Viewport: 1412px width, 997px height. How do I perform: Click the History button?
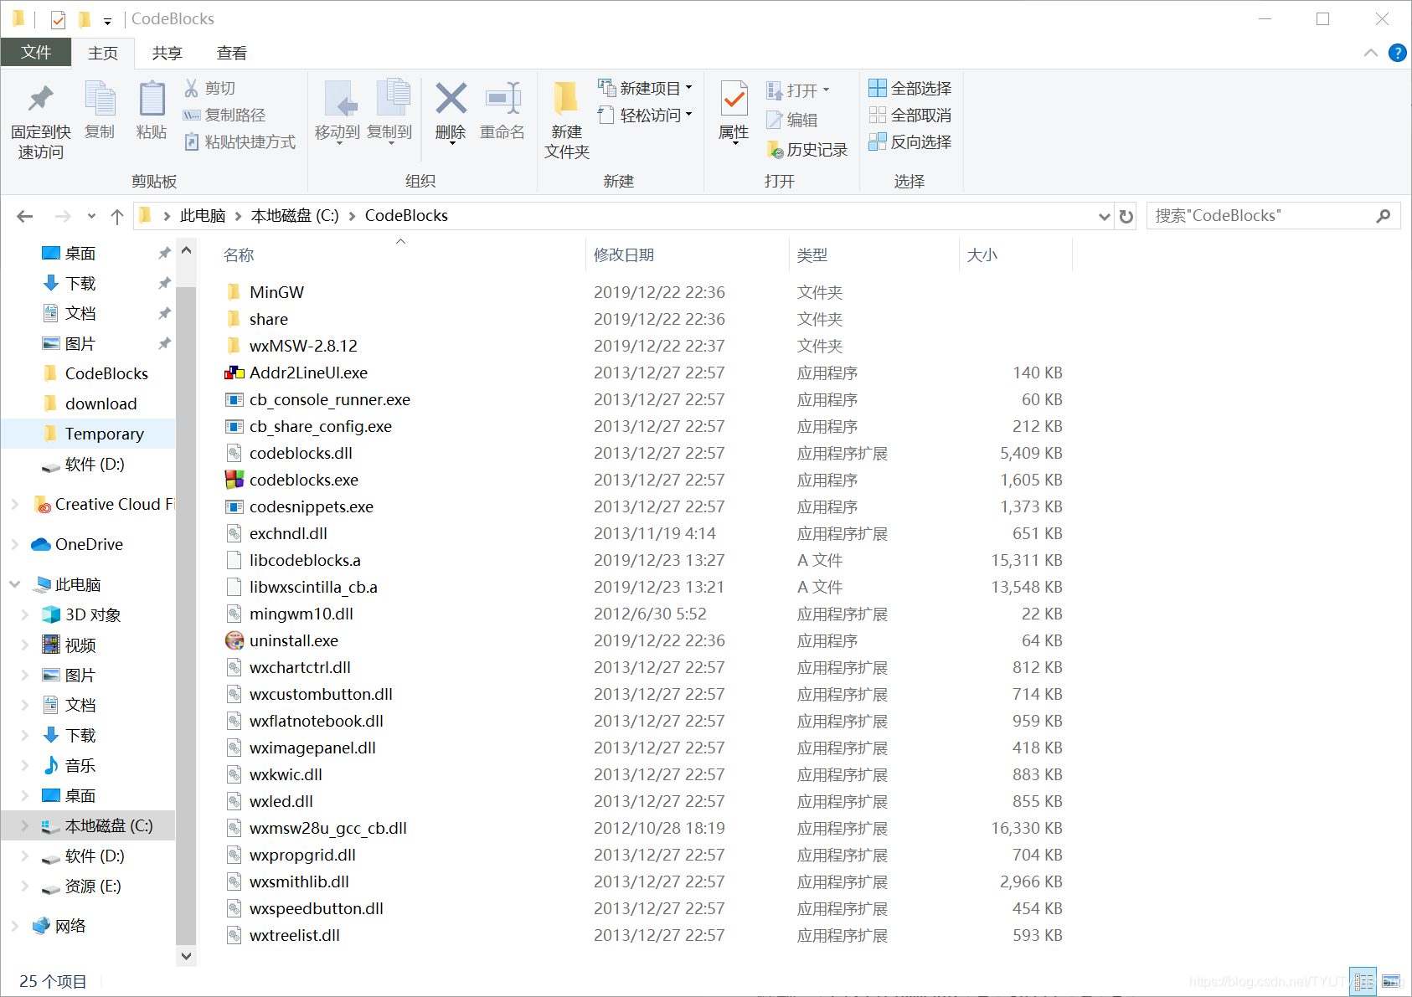807,149
